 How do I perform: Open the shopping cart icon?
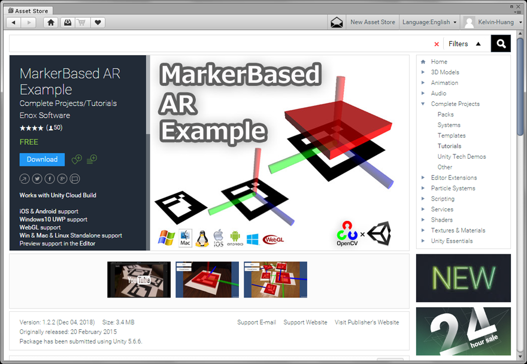click(81, 23)
